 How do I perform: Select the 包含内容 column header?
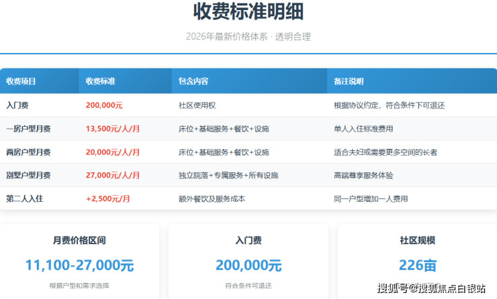click(193, 81)
